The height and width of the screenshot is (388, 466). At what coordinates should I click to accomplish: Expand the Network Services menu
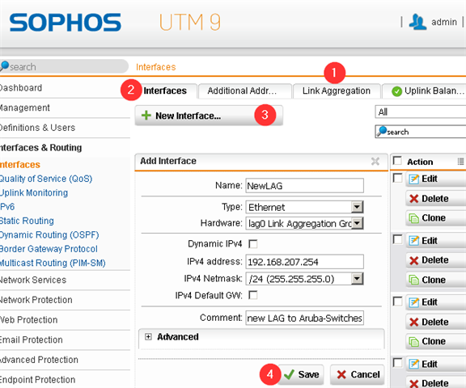[65, 280]
